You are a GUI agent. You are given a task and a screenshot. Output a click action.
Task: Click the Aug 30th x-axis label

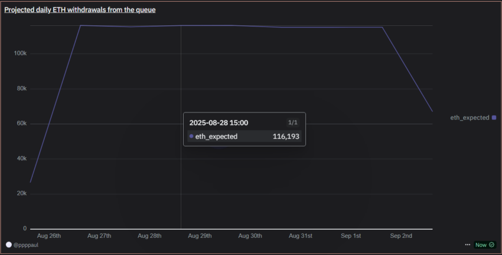pyautogui.click(x=250, y=236)
